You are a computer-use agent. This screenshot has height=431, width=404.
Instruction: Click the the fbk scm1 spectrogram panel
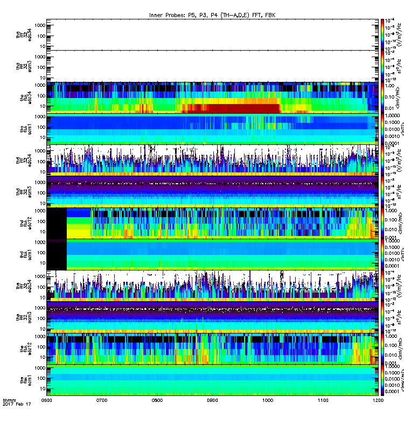click(x=212, y=380)
